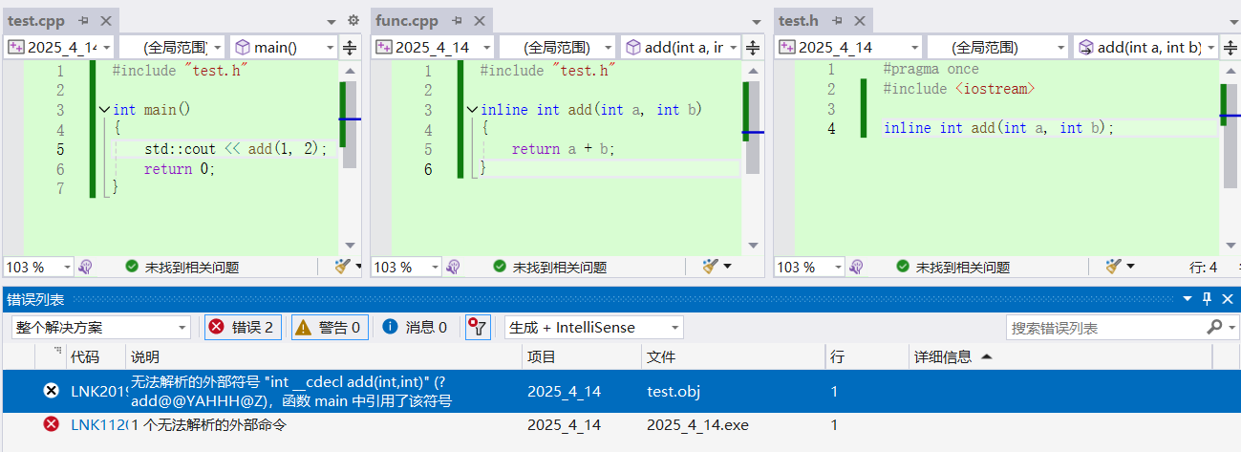This screenshot has width=1241, height=452.
Task: Switch to test.h tab
Action: pos(800,20)
